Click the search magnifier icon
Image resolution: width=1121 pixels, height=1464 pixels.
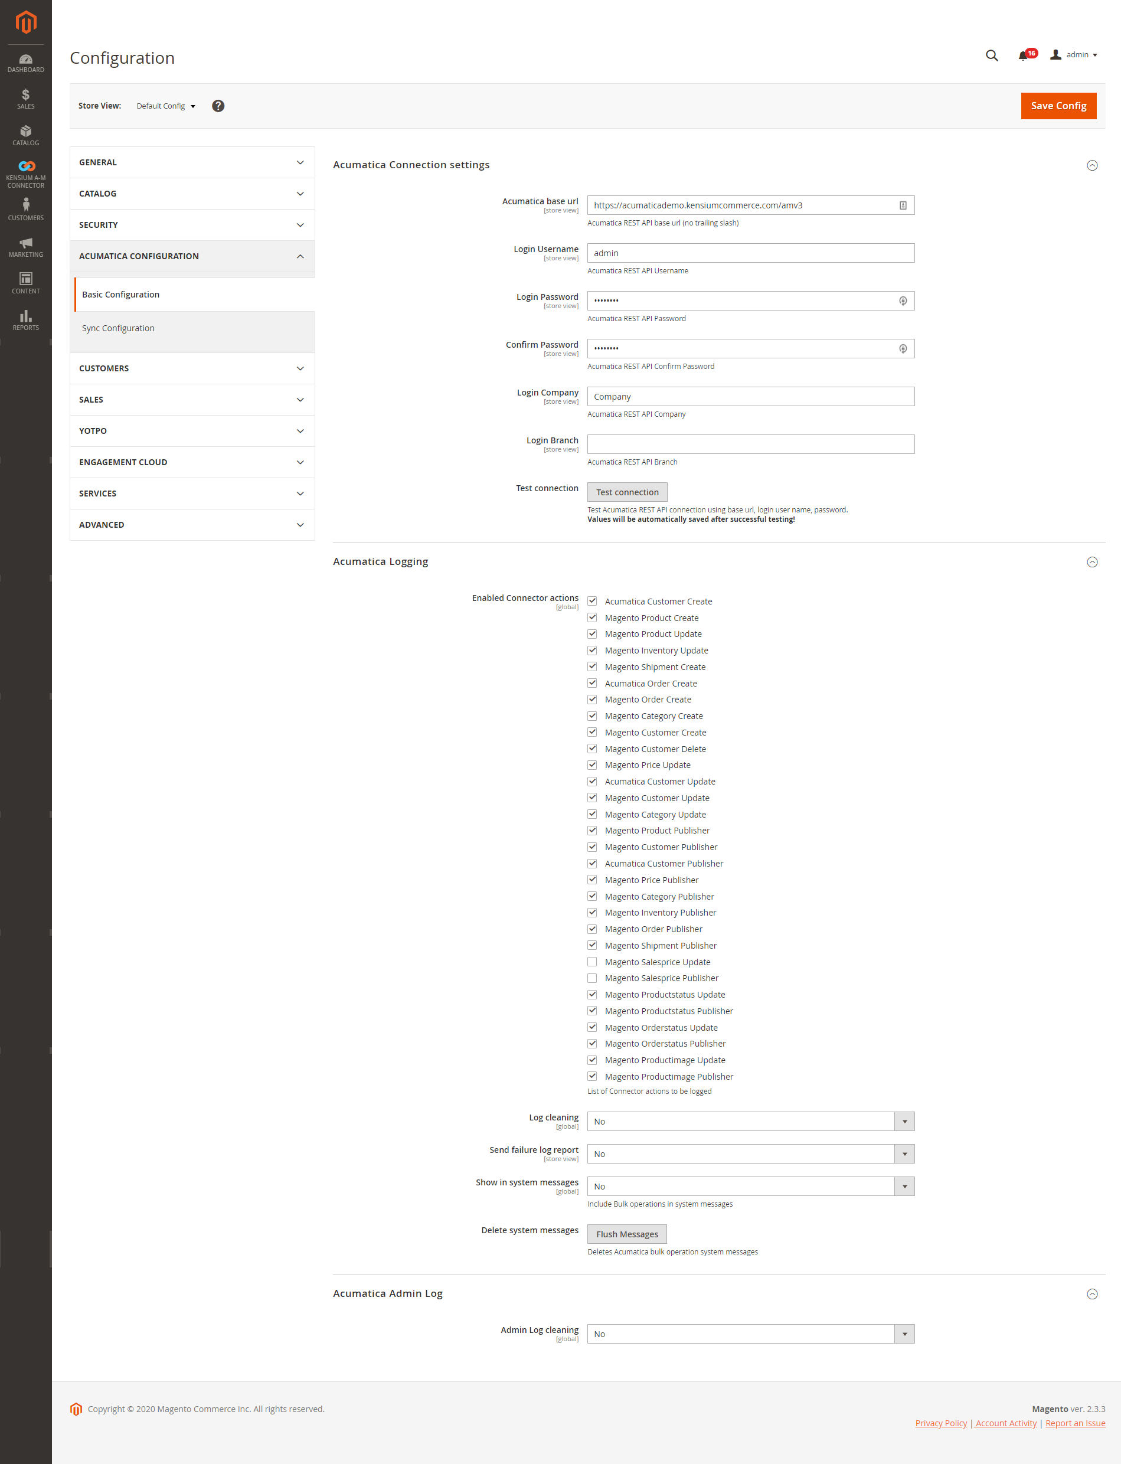pyautogui.click(x=992, y=55)
